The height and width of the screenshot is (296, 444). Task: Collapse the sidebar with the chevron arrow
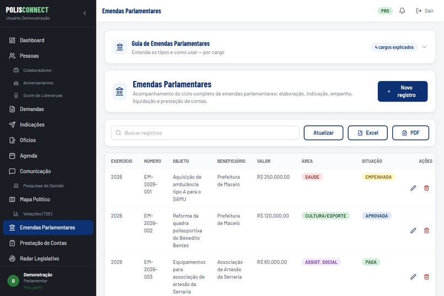coord(85,13)
